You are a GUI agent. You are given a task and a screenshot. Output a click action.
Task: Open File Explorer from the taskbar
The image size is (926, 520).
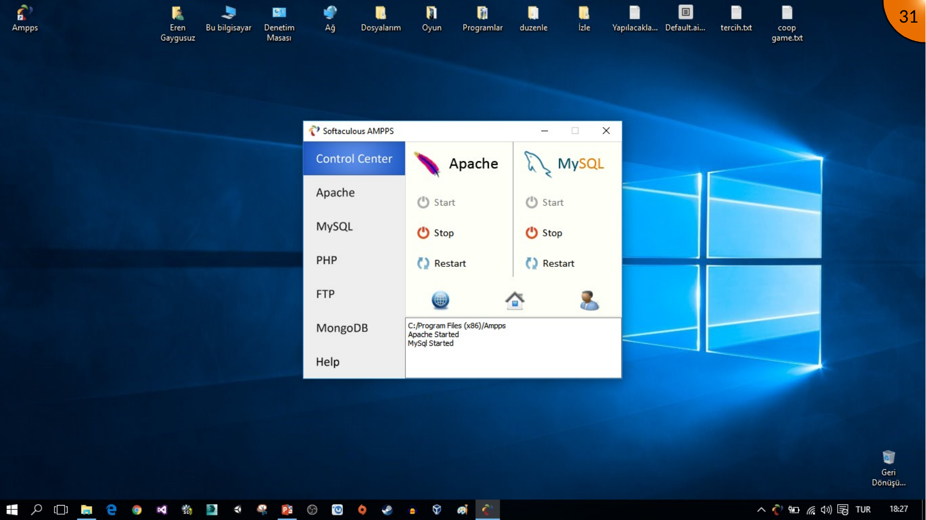86,509
